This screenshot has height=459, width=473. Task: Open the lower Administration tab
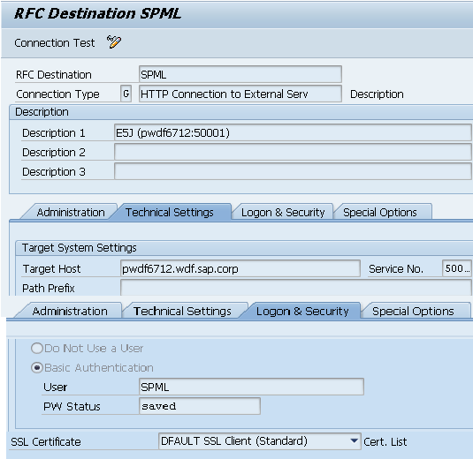coord(70,311)
